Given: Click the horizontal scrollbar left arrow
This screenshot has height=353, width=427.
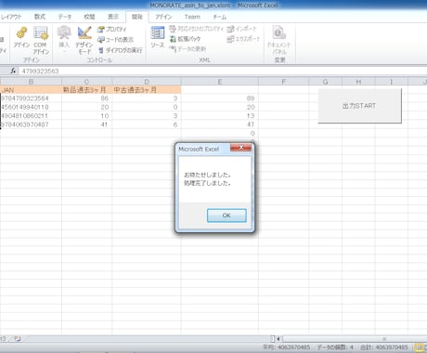Looking at the screenshot, I should 278,339.
